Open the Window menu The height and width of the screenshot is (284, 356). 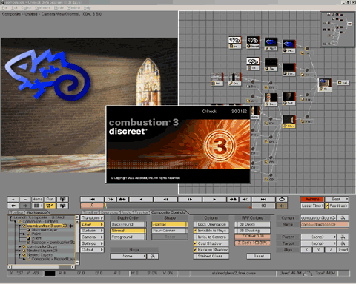point(73,8)
